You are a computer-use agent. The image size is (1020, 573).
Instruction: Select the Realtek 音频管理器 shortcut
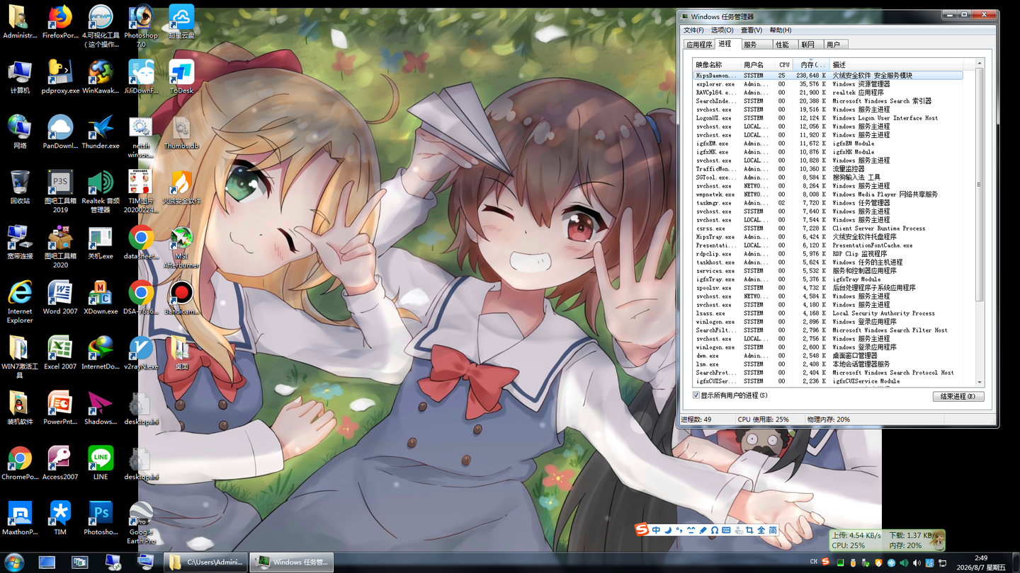tap(101, 192)
